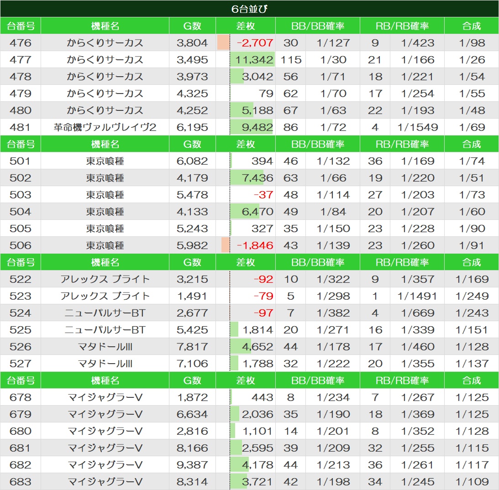This screenshot has width=499, height=490.
Task: Click machine number 683
Action: (x=21, y=481)
